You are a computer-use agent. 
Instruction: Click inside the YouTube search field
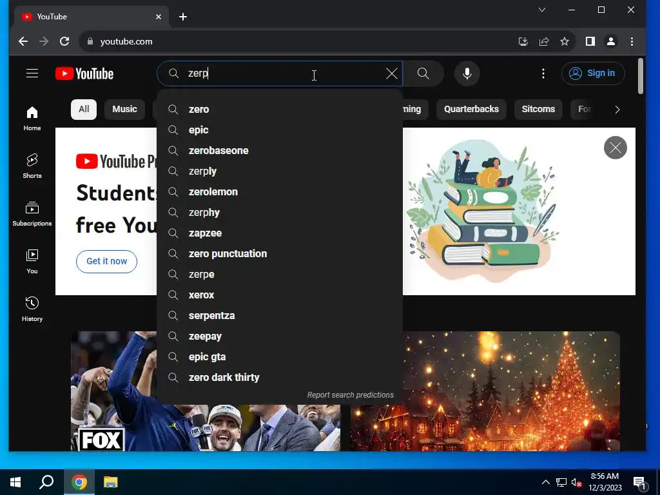280,73
